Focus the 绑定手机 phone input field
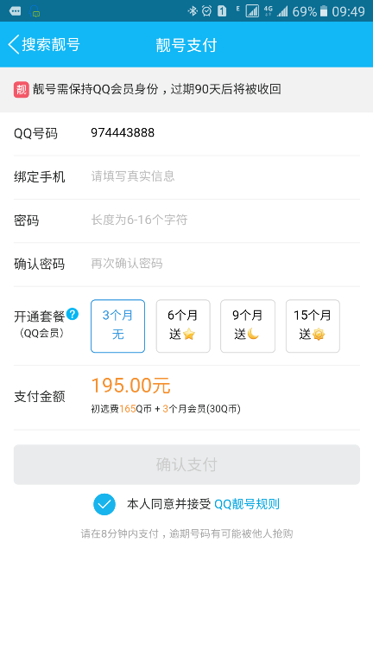This screenshot has height=664, width=373. (225, 176)
